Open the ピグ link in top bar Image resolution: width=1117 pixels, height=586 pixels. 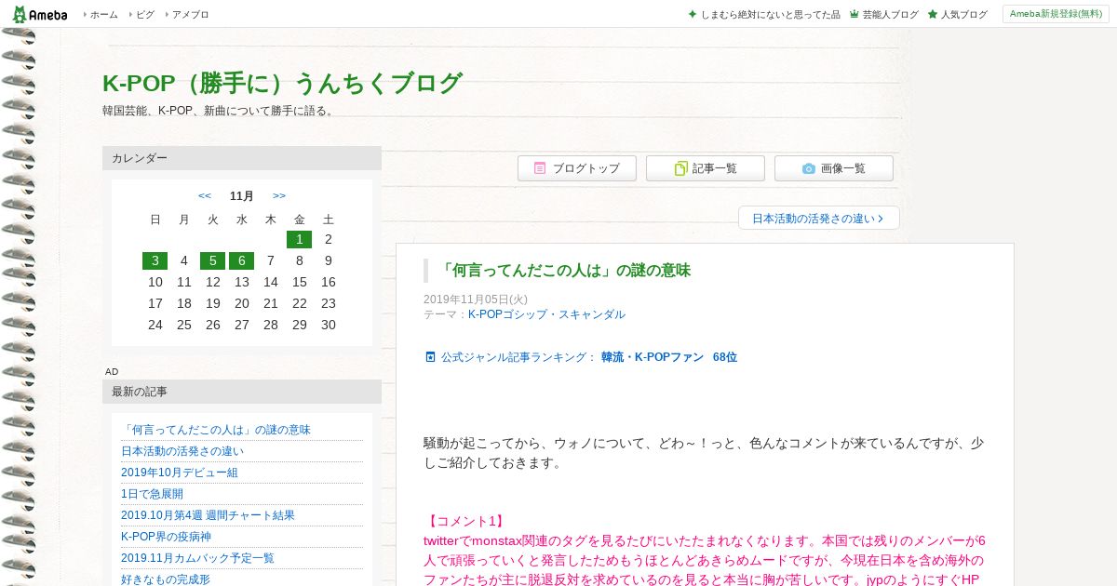coord(145,15)
